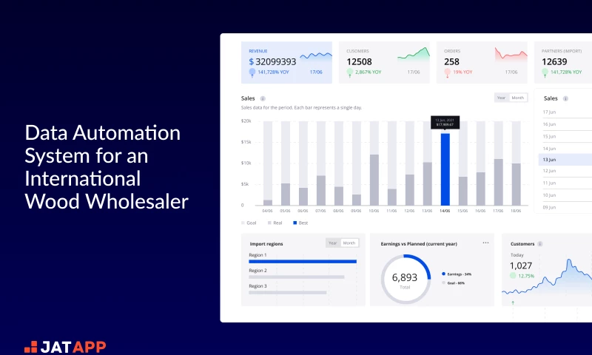Screen dimensions: 592x355
Task: Toggle the Real legend swatch
Action: point(269,223)
